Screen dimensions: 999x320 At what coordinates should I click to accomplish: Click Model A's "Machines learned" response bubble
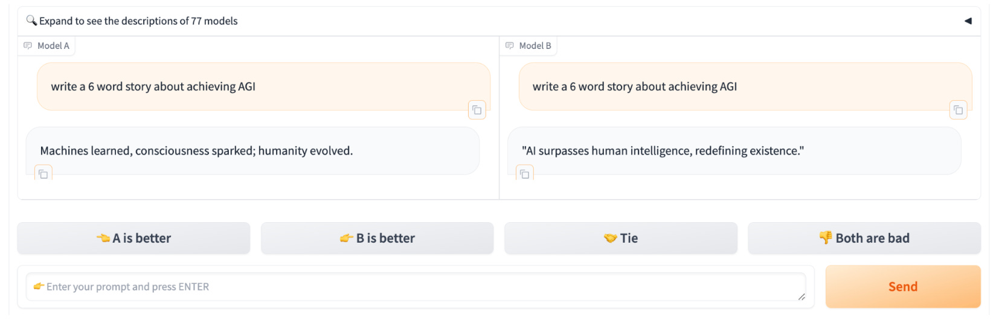[x=196, y=151]
